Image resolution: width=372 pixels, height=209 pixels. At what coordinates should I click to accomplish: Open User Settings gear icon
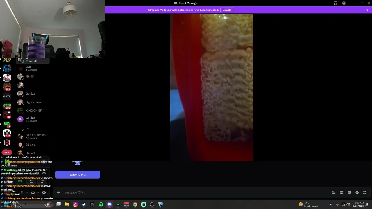(x=44, y=192)
